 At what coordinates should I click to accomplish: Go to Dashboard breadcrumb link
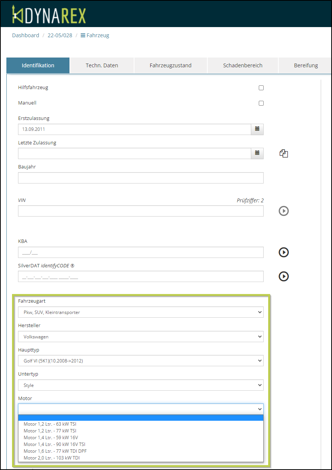click(x=26, y=35)
